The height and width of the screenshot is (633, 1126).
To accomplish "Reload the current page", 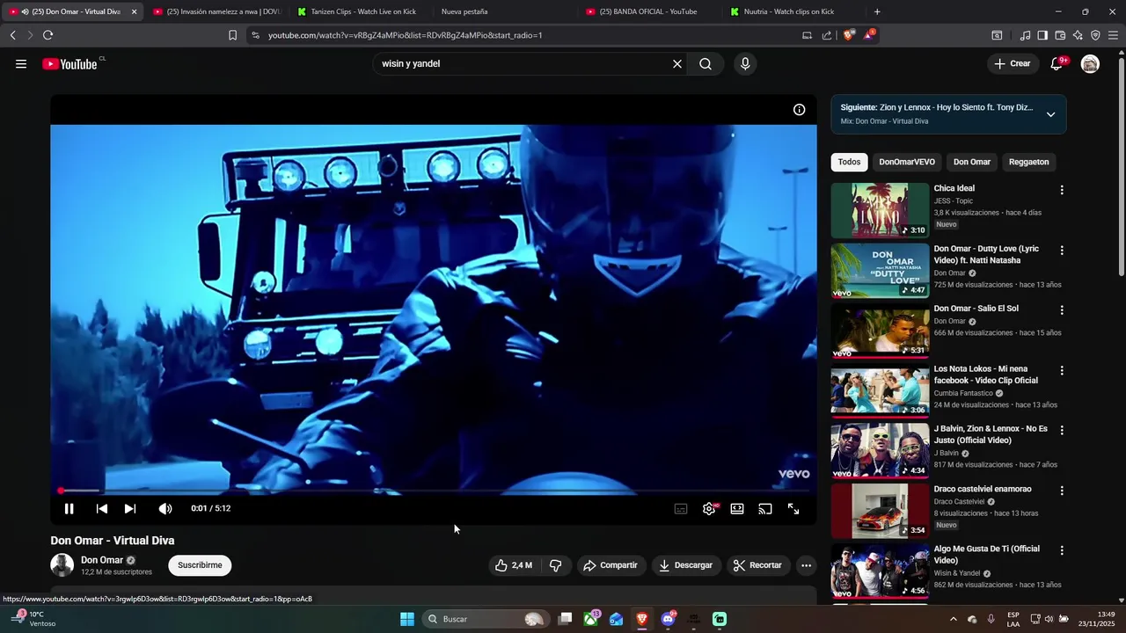I will tap(48, 35).
